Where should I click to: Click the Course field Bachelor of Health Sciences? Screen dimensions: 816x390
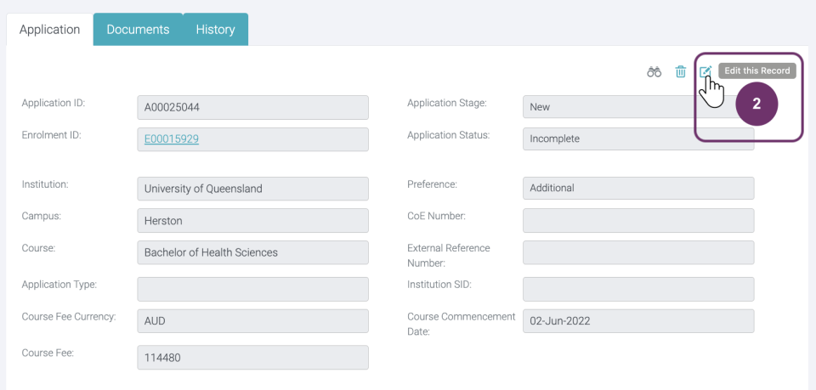point(252,252)
